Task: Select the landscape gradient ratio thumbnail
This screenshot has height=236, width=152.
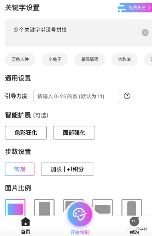Action: pyautogui.click(x=15, y=208)
